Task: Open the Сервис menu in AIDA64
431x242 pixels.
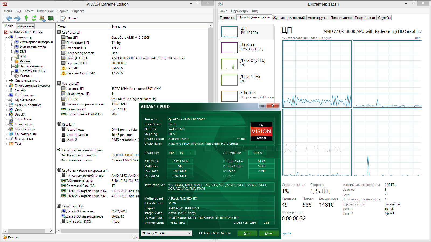Action: [x=63, y=11]
